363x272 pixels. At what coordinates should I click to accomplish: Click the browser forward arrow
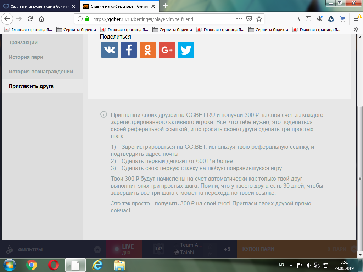(19, 19)
